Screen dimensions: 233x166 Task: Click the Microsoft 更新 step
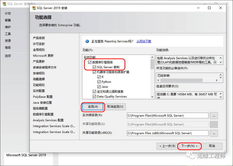(x=43, y=56)
